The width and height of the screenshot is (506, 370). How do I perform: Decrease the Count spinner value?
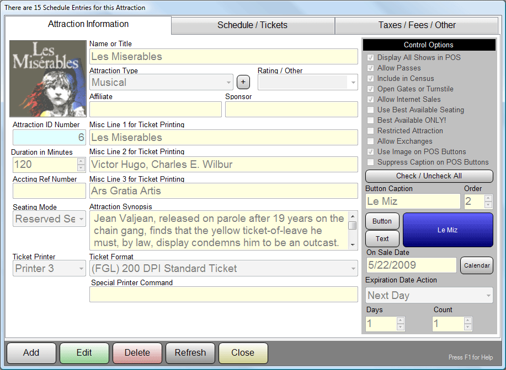click(x=468, y=327)
